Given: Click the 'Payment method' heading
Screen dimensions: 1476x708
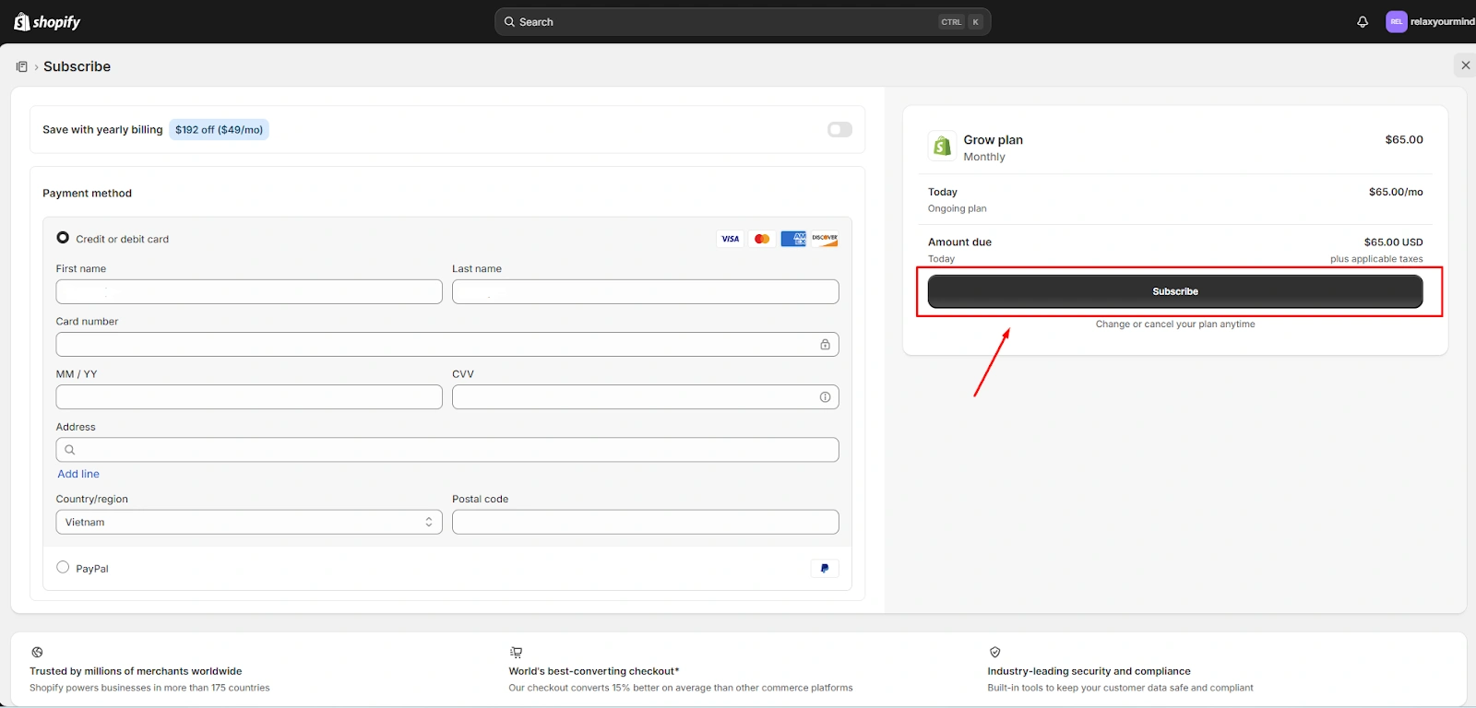Looking at the screenshot, I should pyautogui.click(x=88, y=194).
